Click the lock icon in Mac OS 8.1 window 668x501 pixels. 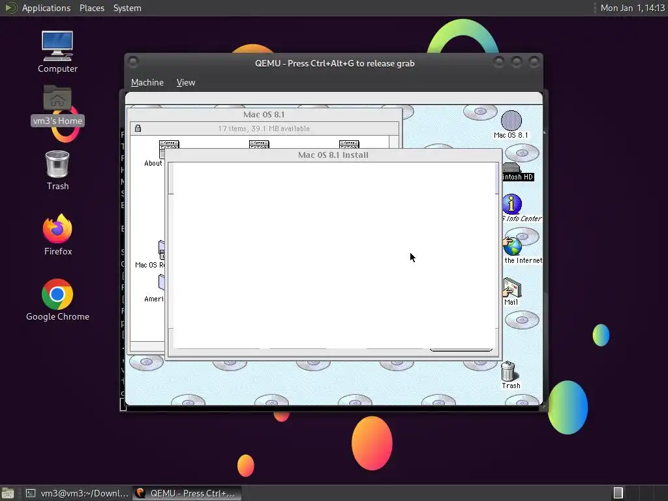(x=138, y=129)
